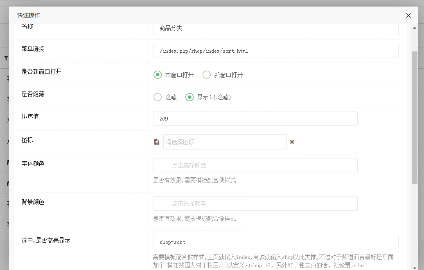Click the 快速操作 dialog title

point(29,16)
